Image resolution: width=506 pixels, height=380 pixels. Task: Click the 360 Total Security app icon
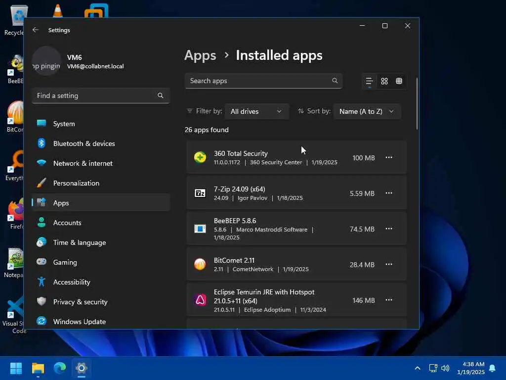200,157
